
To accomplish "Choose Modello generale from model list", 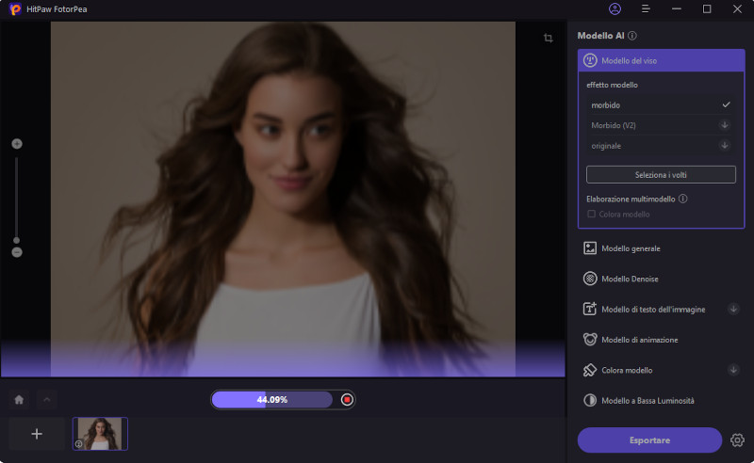I will [x=631, y=248].
